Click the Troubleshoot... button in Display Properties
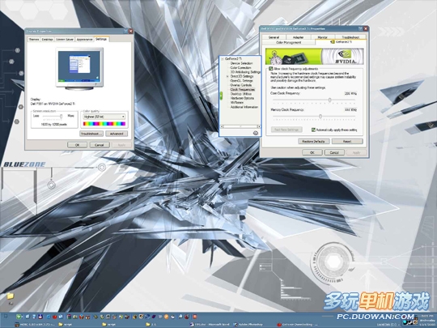Screen dimensions: 437x328 pos(91,134)
